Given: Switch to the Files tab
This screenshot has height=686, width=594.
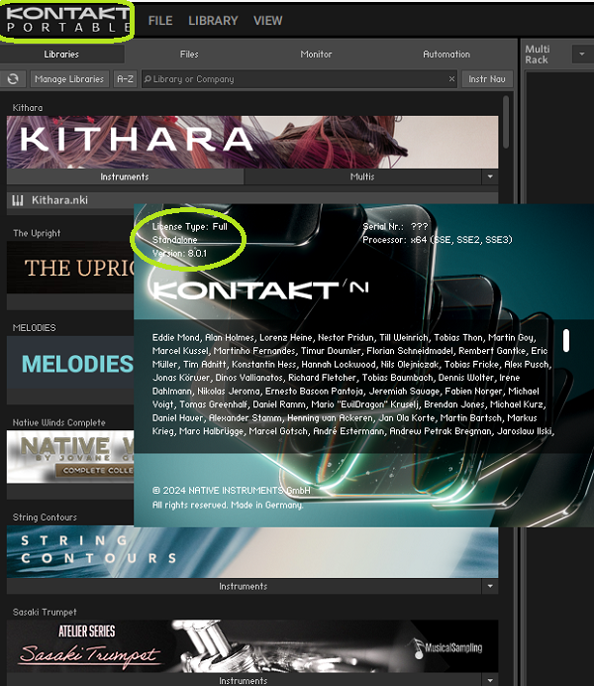Looking at the screenshot, I should pyautogui.click(x=189, y=55).
